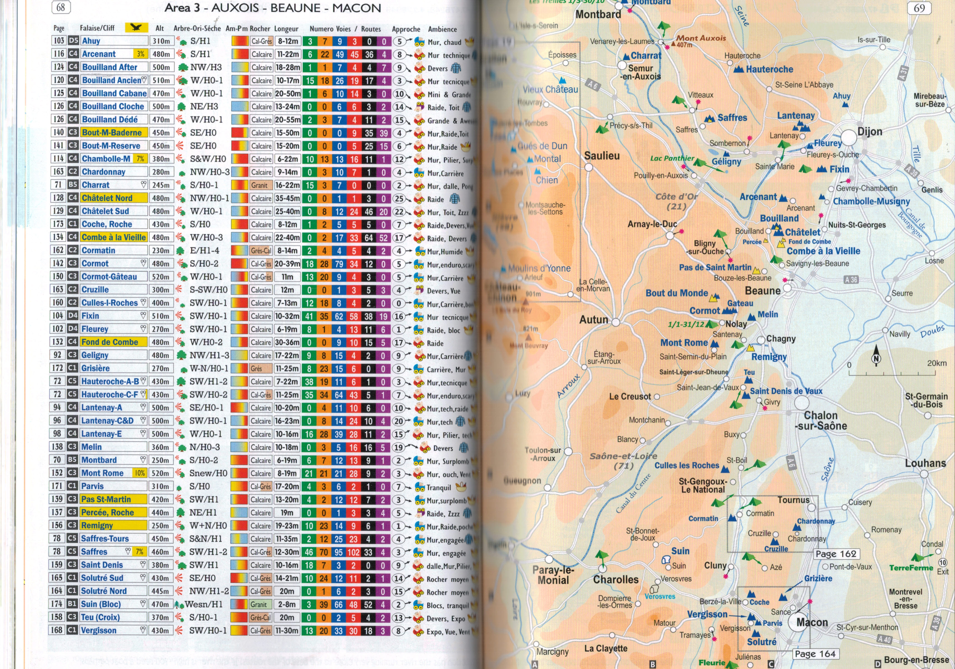Click the Snew/H0 orientation in Mont Rome row
The image size is (955, 669).
[209, 473]
